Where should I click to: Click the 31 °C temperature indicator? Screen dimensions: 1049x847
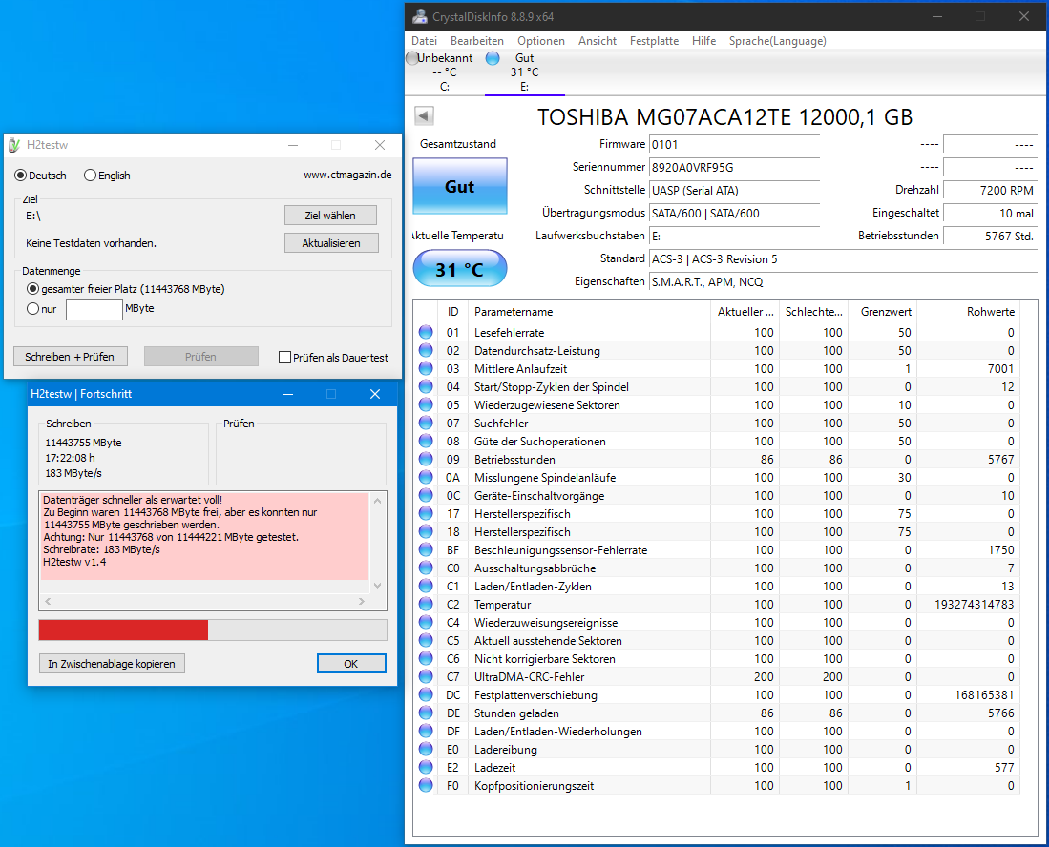tap(460, 269)
